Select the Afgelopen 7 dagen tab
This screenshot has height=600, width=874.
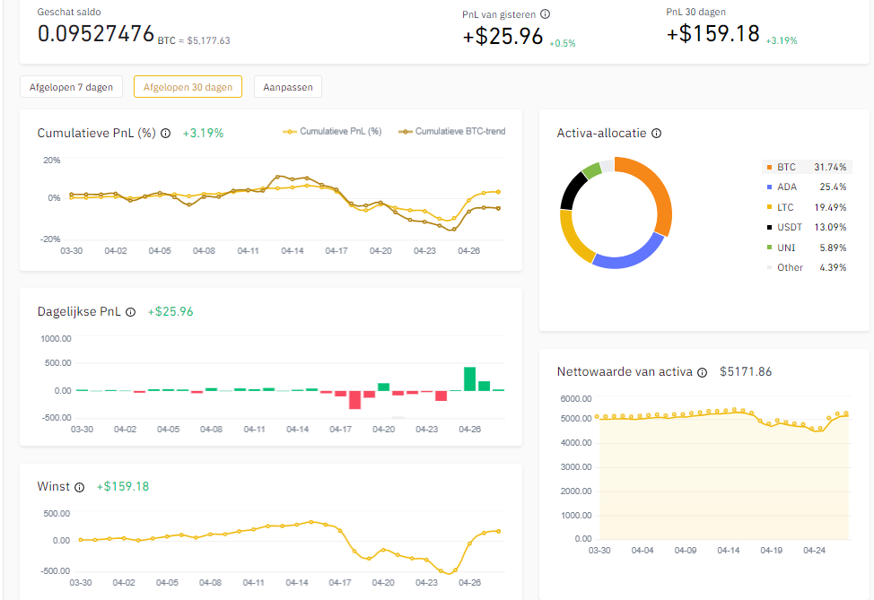71,87
